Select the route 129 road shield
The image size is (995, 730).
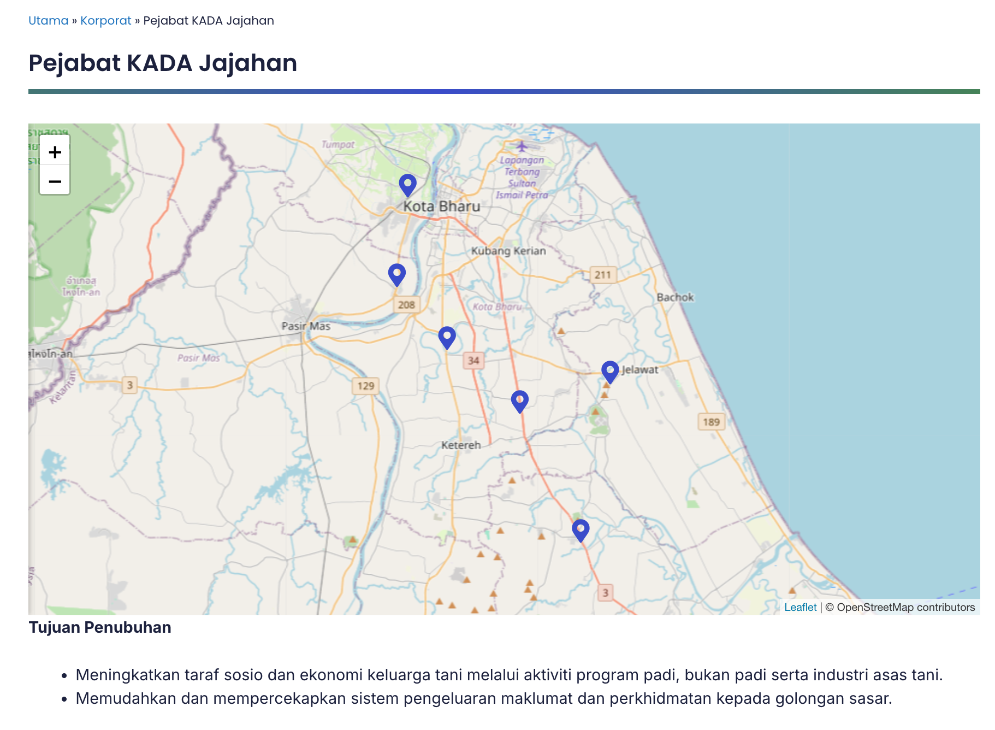click(x=365, y=386)
